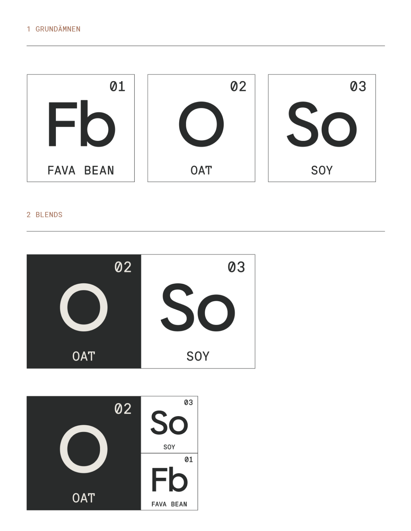Click the '2 BLENDS' section heading
This screenshot has width=411, height=531.
[44, 215]
